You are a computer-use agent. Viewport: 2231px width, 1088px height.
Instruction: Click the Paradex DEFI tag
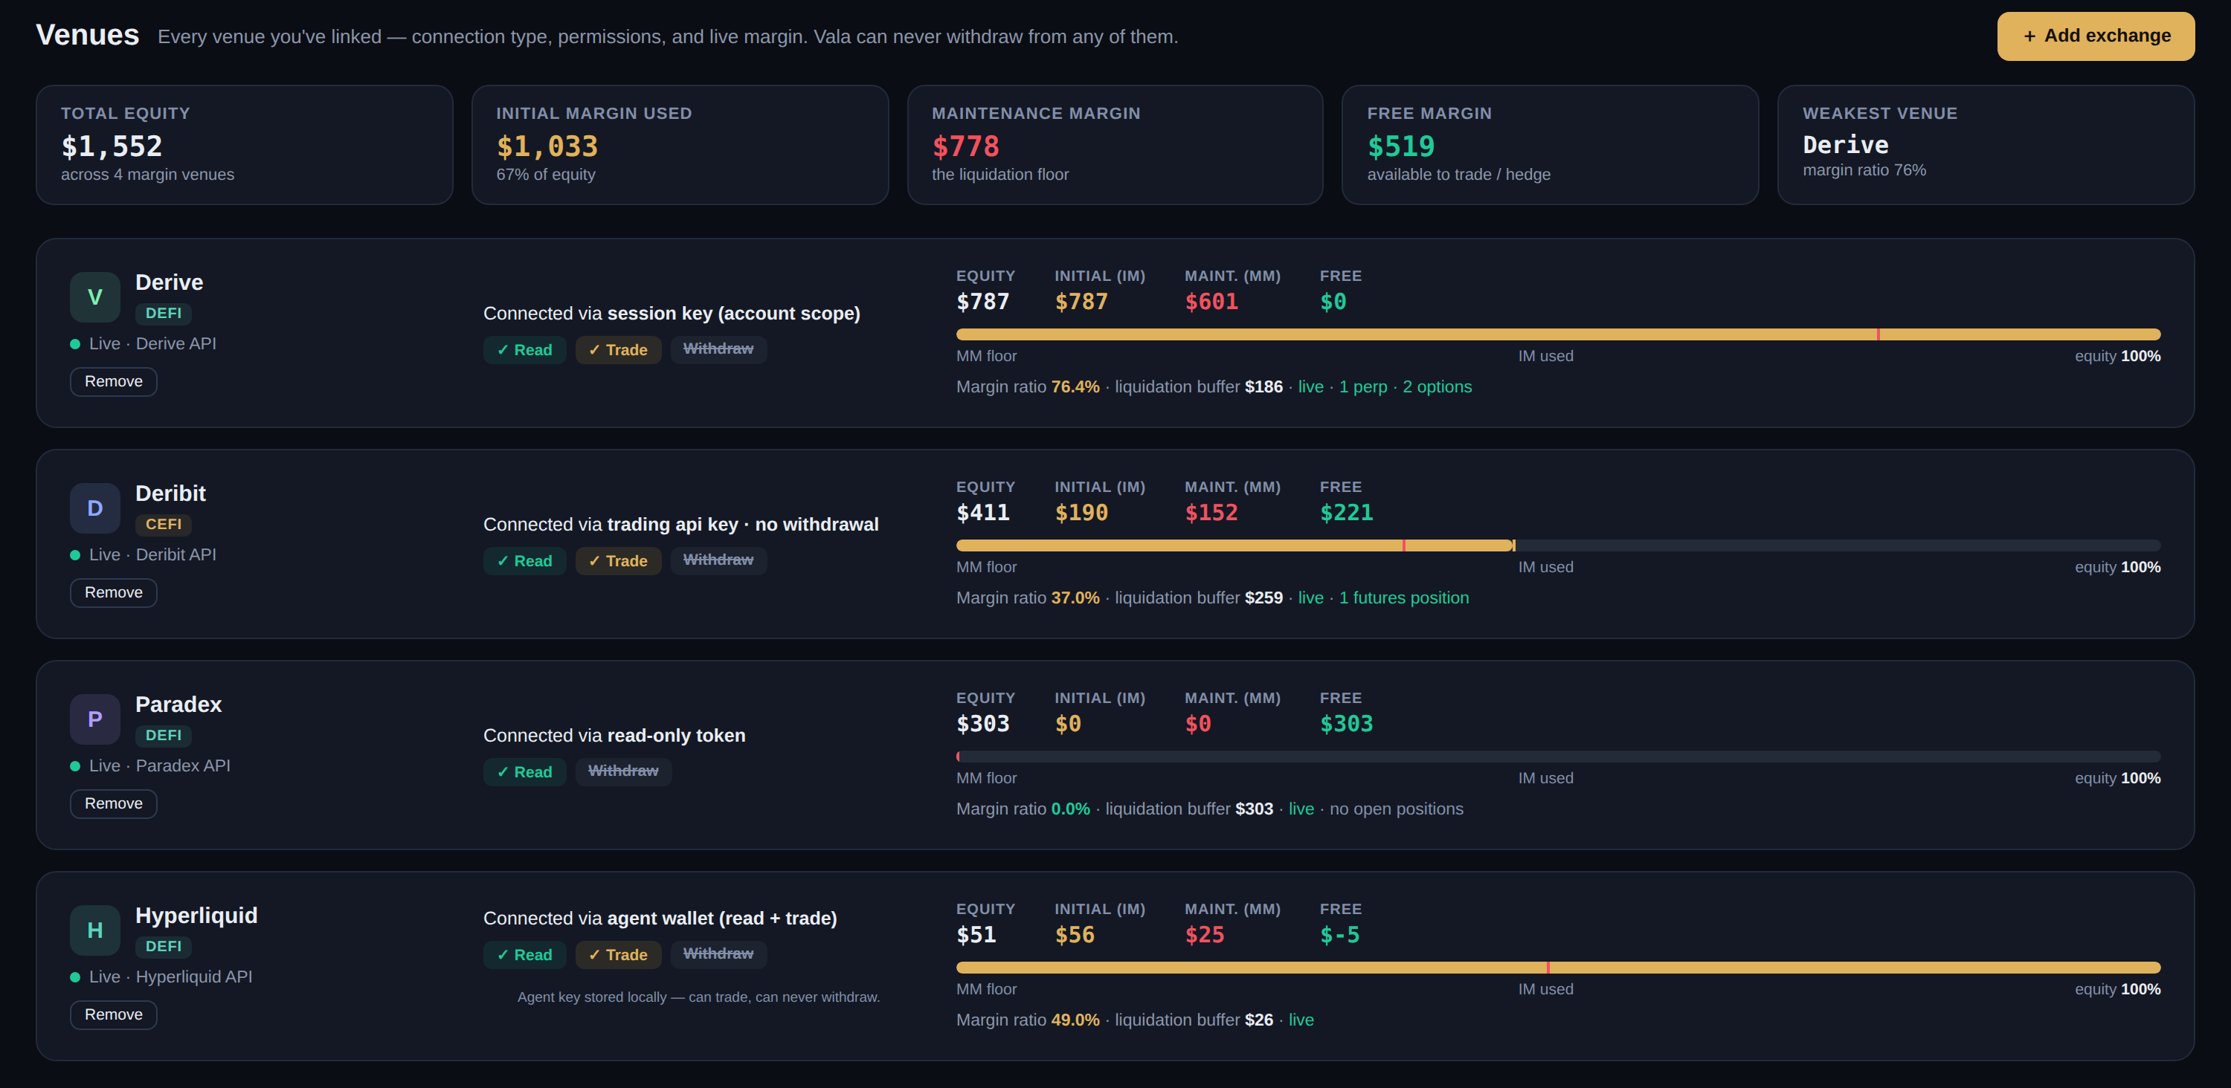click(x=163, y=736)
